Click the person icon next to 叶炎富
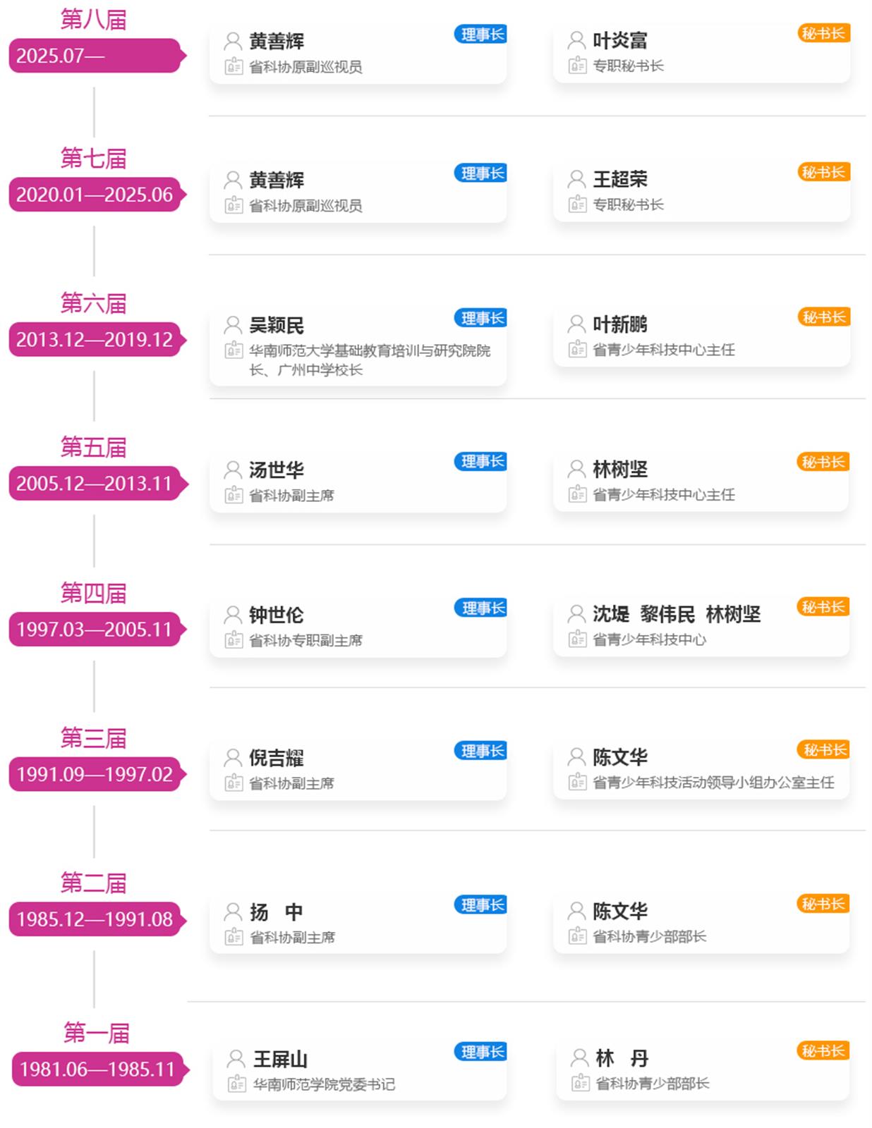The width and height of the screenshot is (872, 1128). (x=576, y=40)
